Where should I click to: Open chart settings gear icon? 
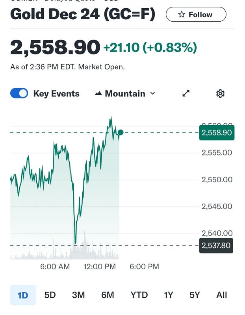[220, 94]
